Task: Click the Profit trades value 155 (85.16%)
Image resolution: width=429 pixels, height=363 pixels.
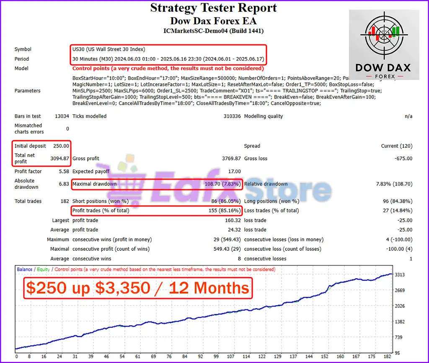Action: coord(225,211)
